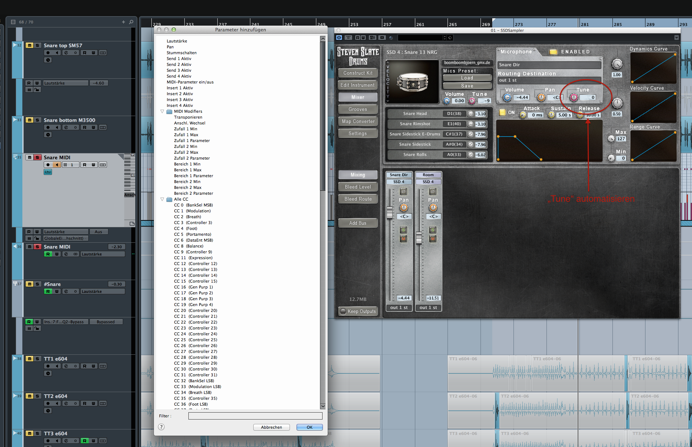Click the lane display icon on Snare bottom M3500

tap(103, 127)
